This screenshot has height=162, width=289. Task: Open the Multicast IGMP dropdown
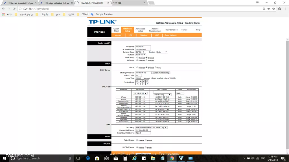point(141,55)
